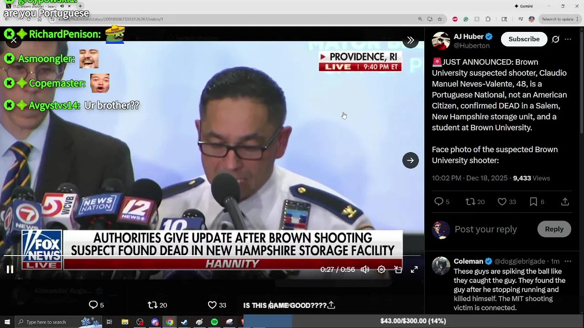Open the Chrome profile avatar
This screenshot has width=584, height=328.
point(532,19)
